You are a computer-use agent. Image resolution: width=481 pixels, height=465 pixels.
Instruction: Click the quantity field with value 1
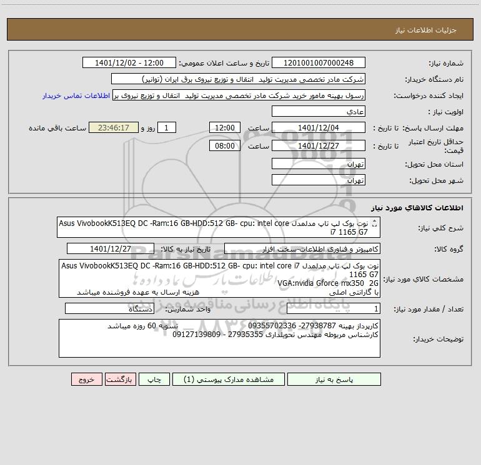(334, 308)
